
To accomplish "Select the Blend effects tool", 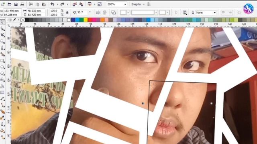I will [2, 112].
